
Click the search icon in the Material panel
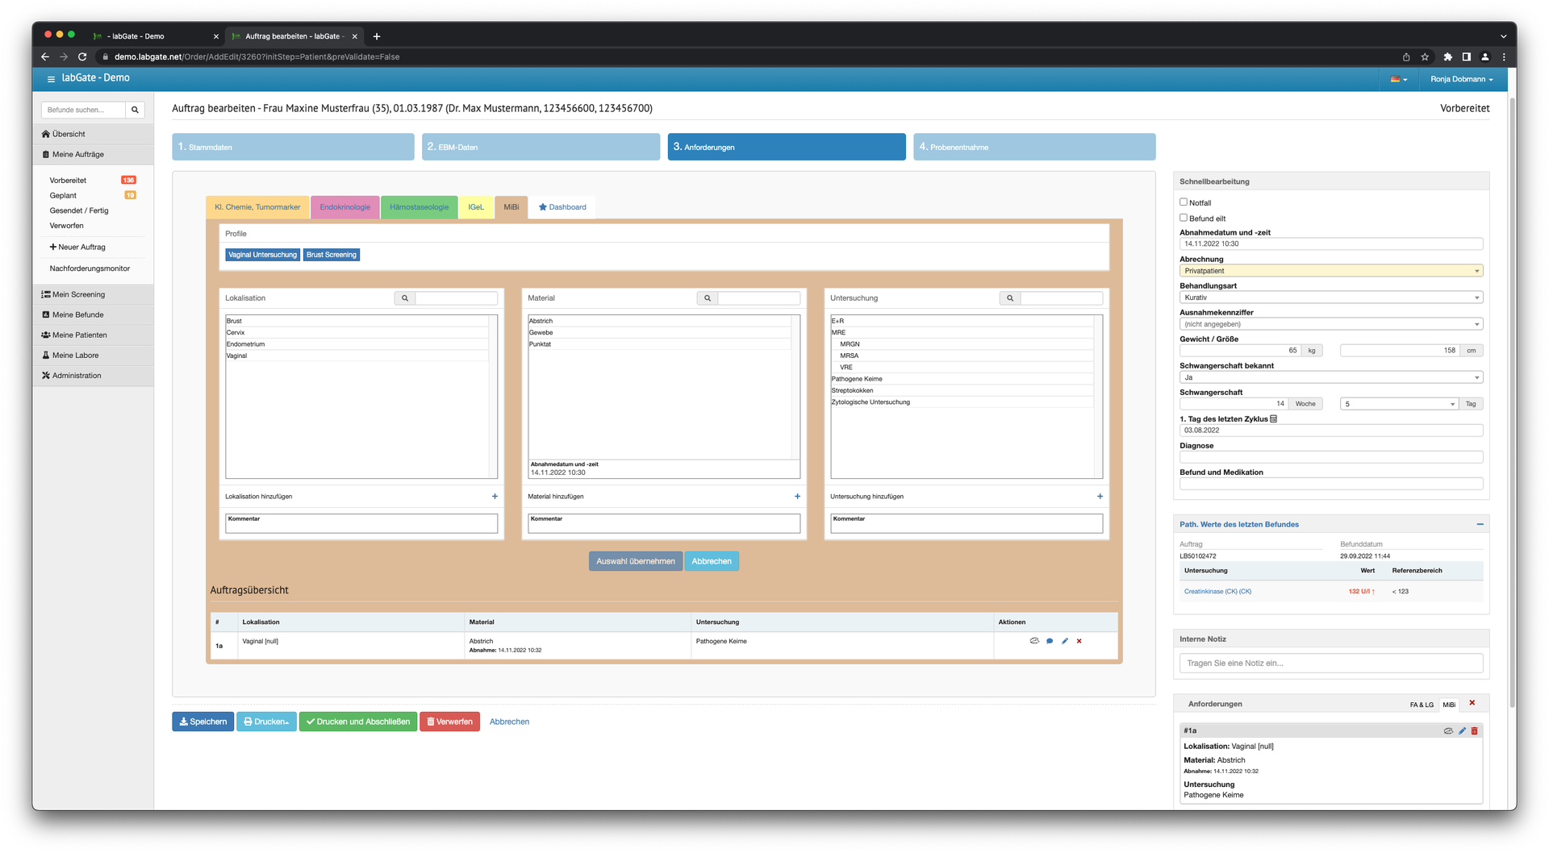point(708,298)
